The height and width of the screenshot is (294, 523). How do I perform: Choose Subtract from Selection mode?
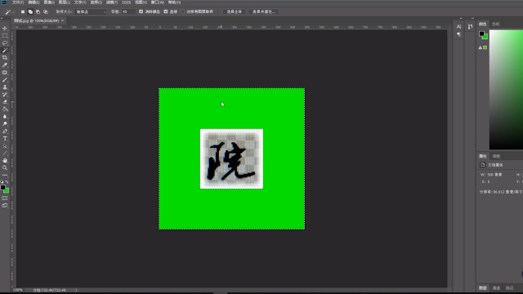click(x=38, y=11)
